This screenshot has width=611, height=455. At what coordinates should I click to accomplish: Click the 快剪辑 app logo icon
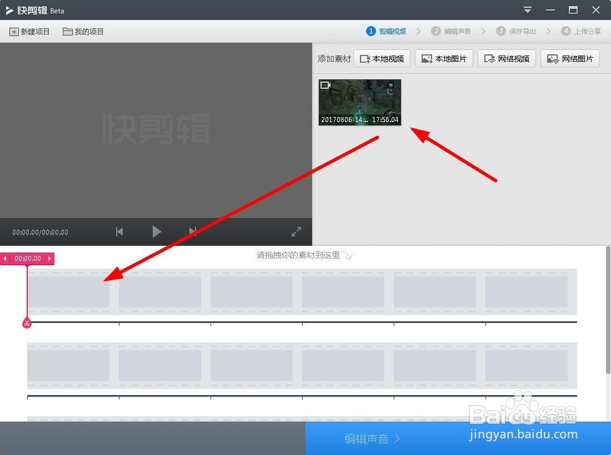[x=9, y=10]
